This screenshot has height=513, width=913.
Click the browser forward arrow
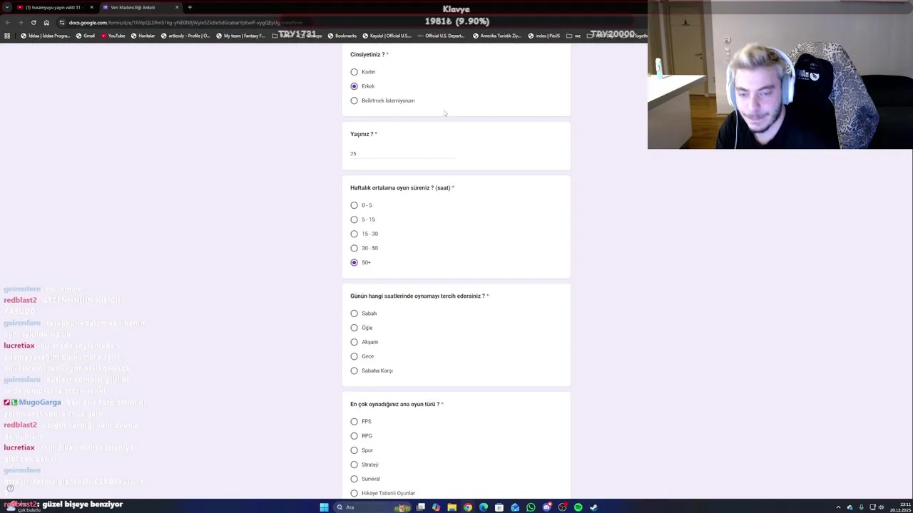coord(21,22)
